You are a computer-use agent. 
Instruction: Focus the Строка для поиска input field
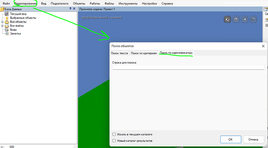188,67
